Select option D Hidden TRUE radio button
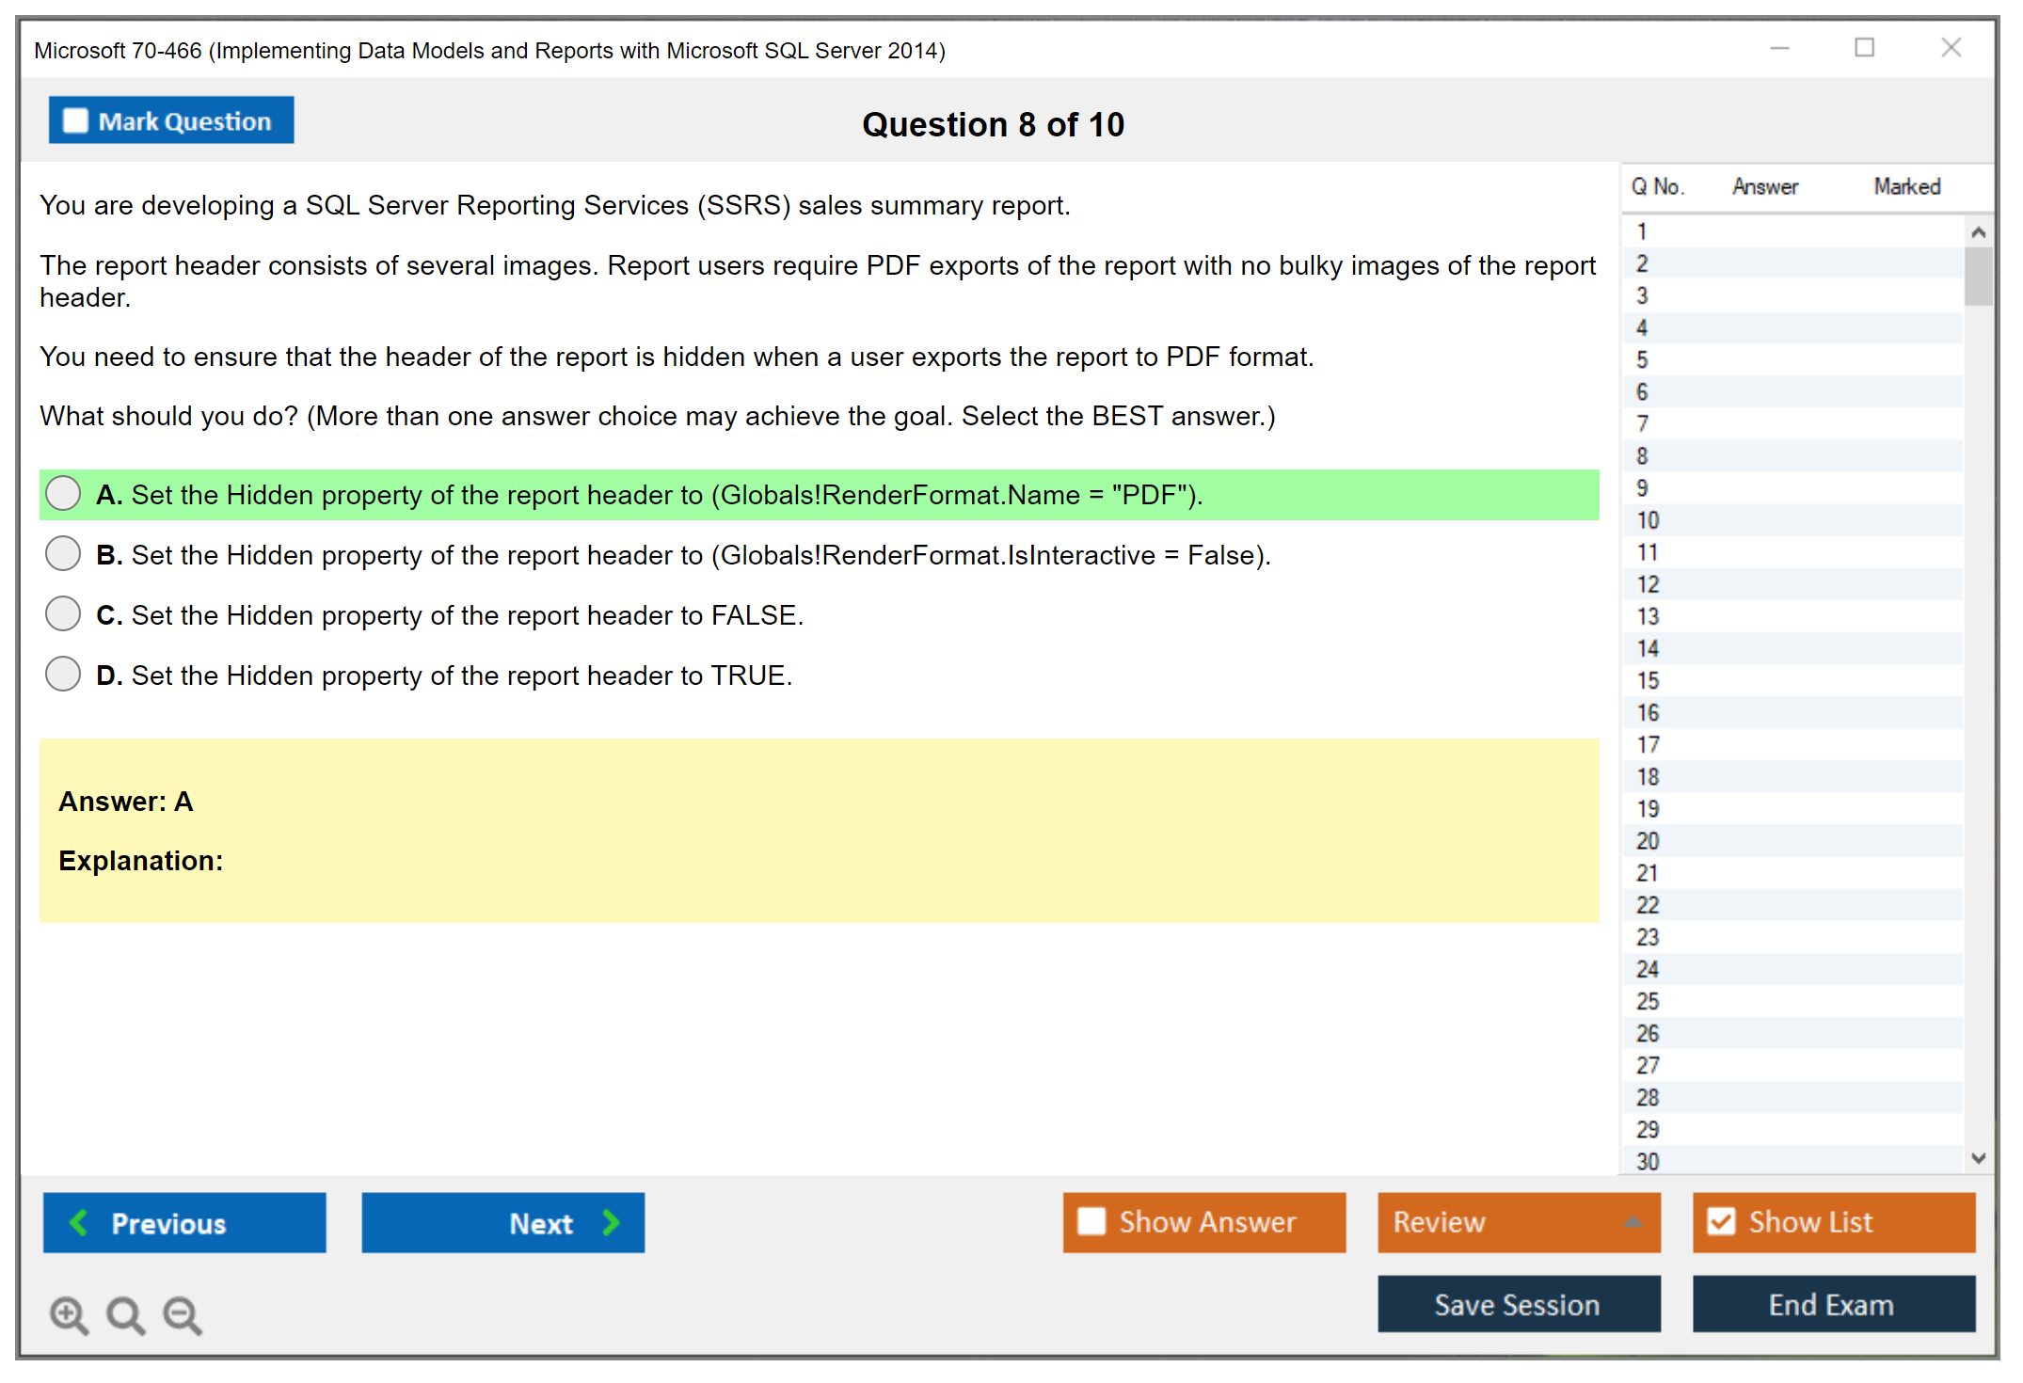This screenshot has width=2023, height=1383. pos(63,675)
